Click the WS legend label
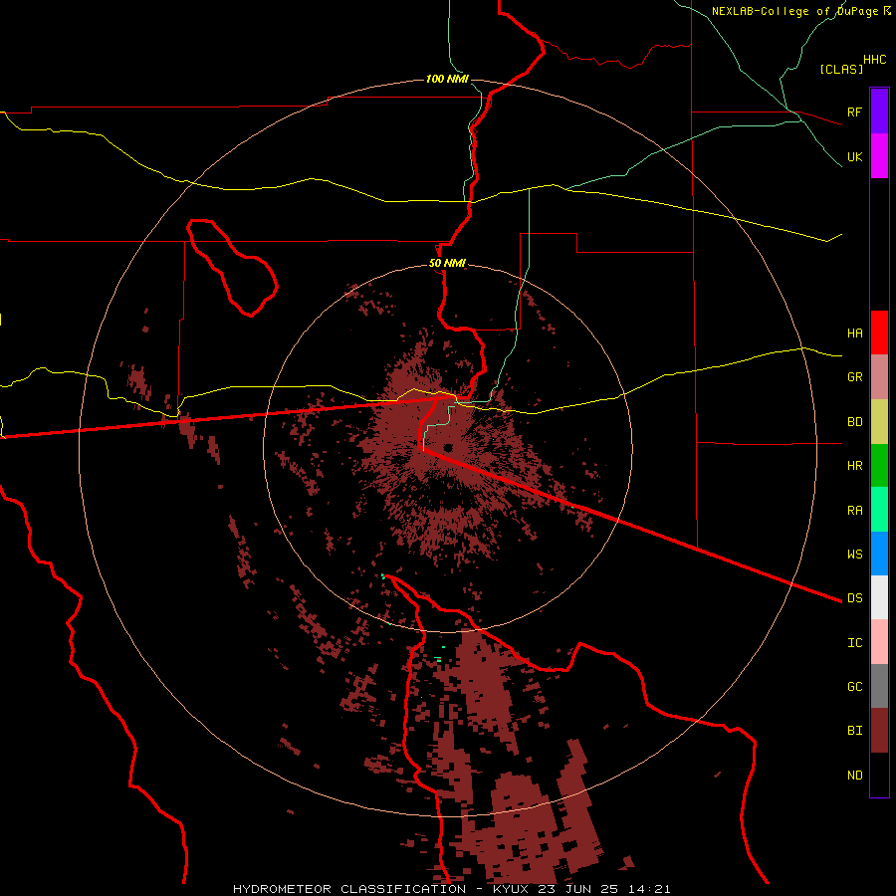Viewport: 896px width, 896px height. tap(854, 554)
